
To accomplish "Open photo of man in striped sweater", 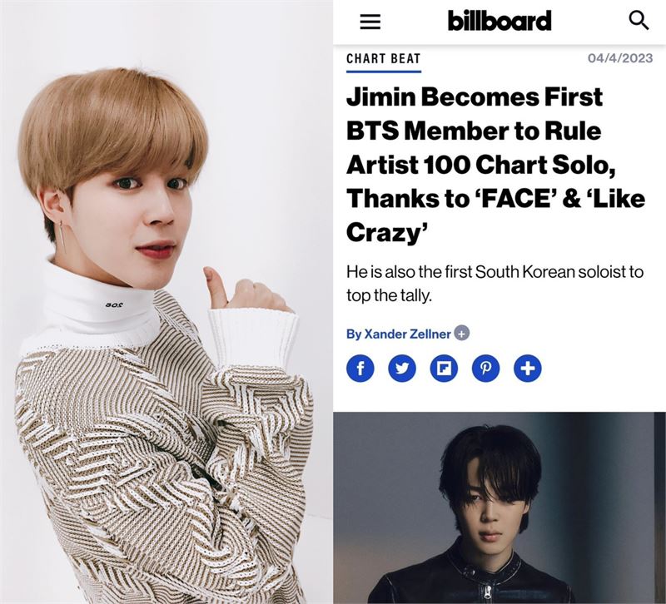I will 166,302.
